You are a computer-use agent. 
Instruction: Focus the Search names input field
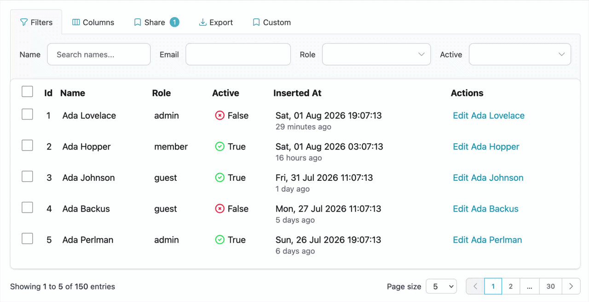tap(99, 55)
